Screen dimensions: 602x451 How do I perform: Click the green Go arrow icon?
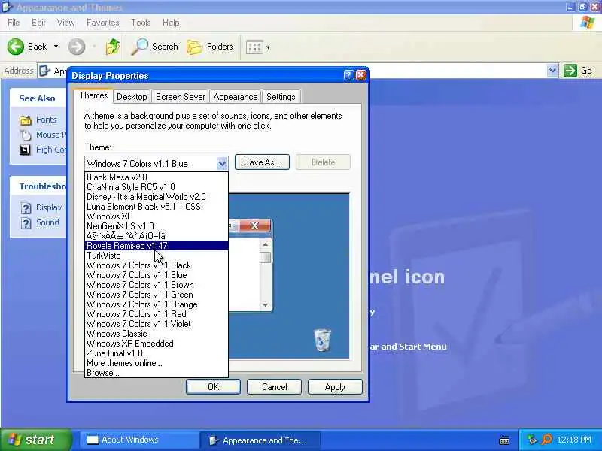[x=570, y=71]
